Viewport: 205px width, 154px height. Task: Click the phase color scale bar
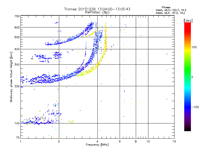188,76
